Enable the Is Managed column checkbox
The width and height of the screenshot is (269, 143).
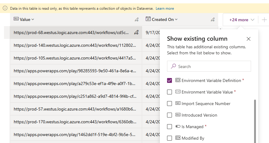(169, 127)
